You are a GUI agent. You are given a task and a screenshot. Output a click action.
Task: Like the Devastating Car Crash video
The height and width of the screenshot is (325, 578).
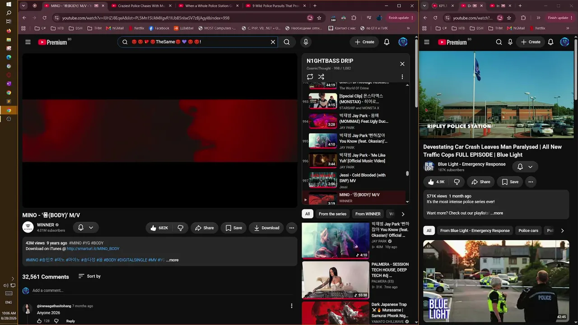pyautogui.click(x=437, y=182)
